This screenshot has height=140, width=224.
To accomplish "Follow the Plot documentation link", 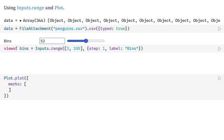I will (59, 7).
